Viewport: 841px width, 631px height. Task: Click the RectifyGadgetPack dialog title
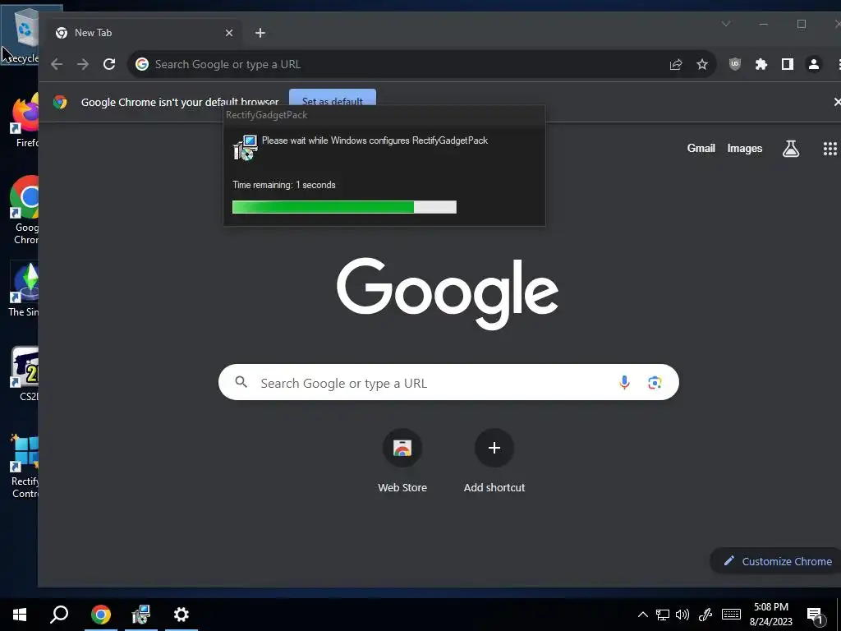267,115
